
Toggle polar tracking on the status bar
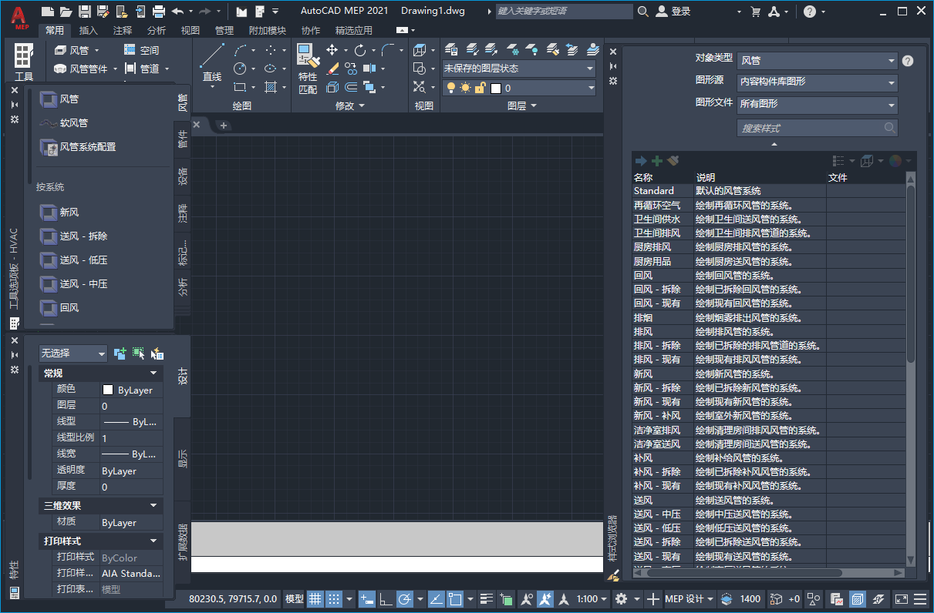404,598
